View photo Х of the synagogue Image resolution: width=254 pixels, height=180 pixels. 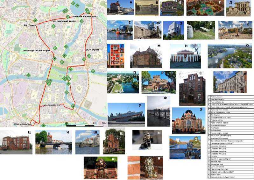[x=188, y=121]
